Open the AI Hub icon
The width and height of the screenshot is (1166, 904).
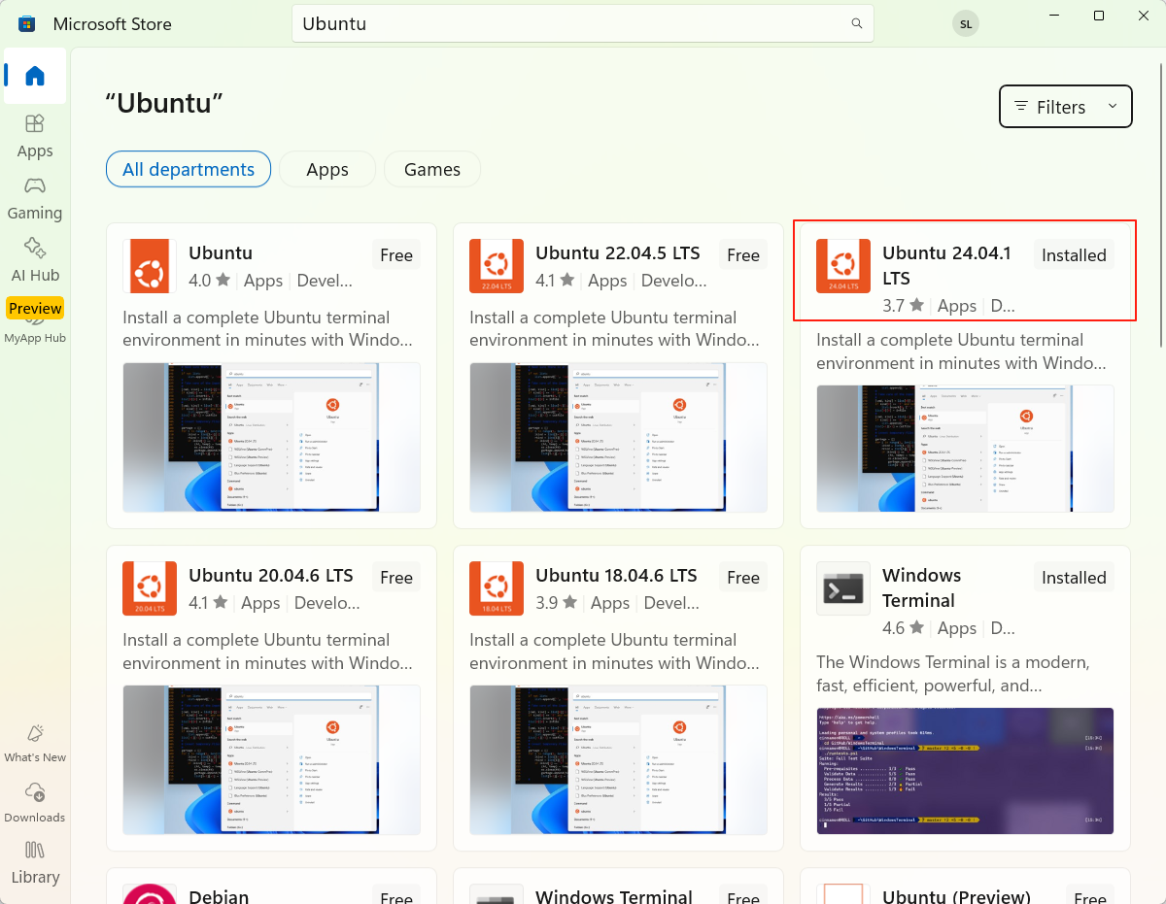pyautogui.click(x=35, y=247)
